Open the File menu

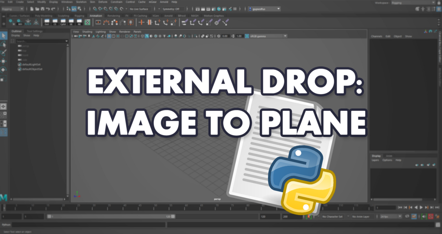[x=3, y=2]
